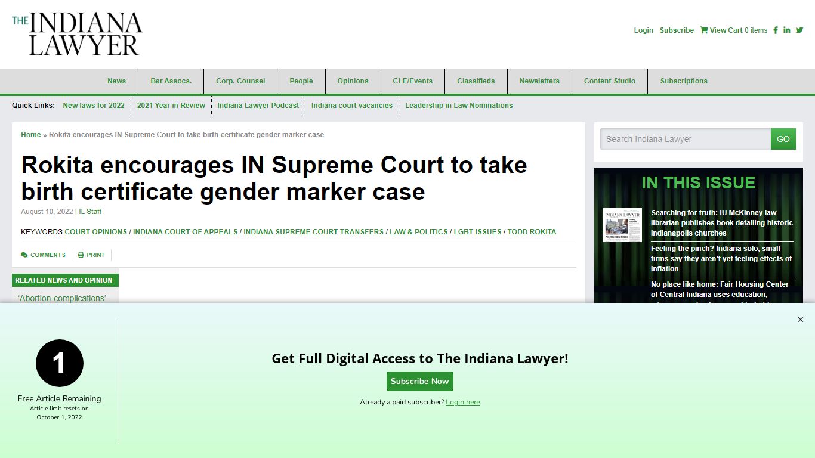
Task: Open the News menu
Action: coord(117,81)
